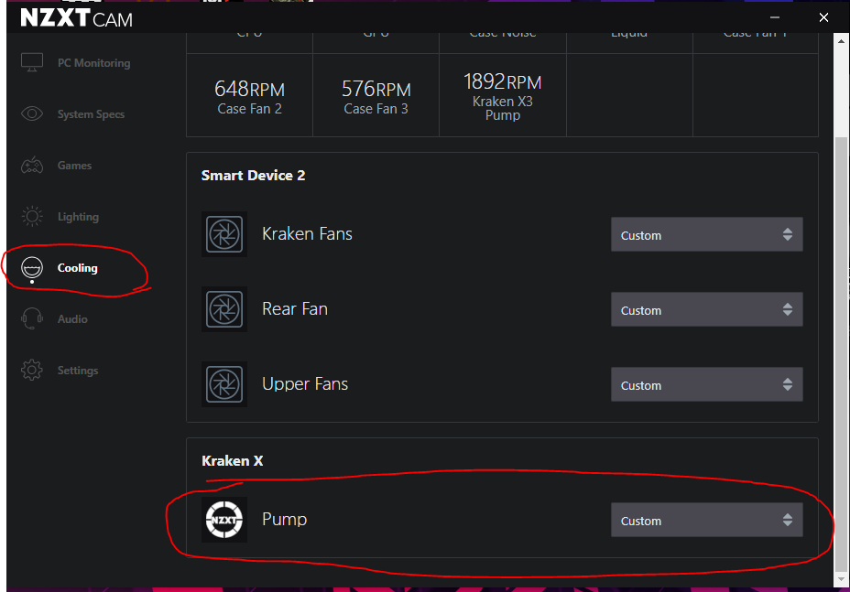
Task: Click the Rear Fan icon
Action: (224, 309)
